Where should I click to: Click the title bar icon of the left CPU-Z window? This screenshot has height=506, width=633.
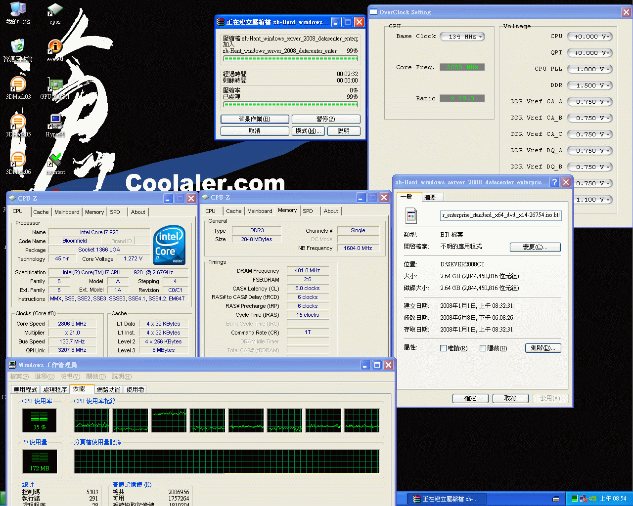(12, 198)
